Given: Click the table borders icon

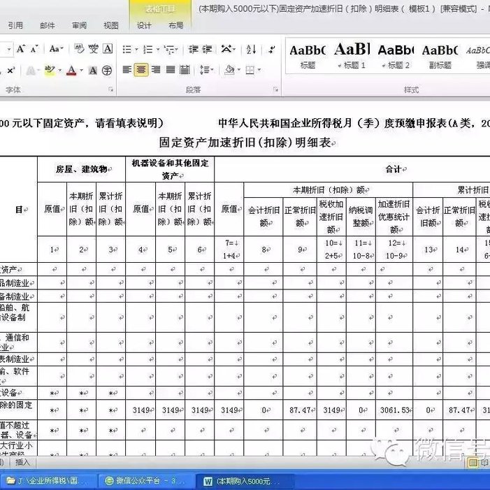Looking at the screenshot, I should [250, 70].
